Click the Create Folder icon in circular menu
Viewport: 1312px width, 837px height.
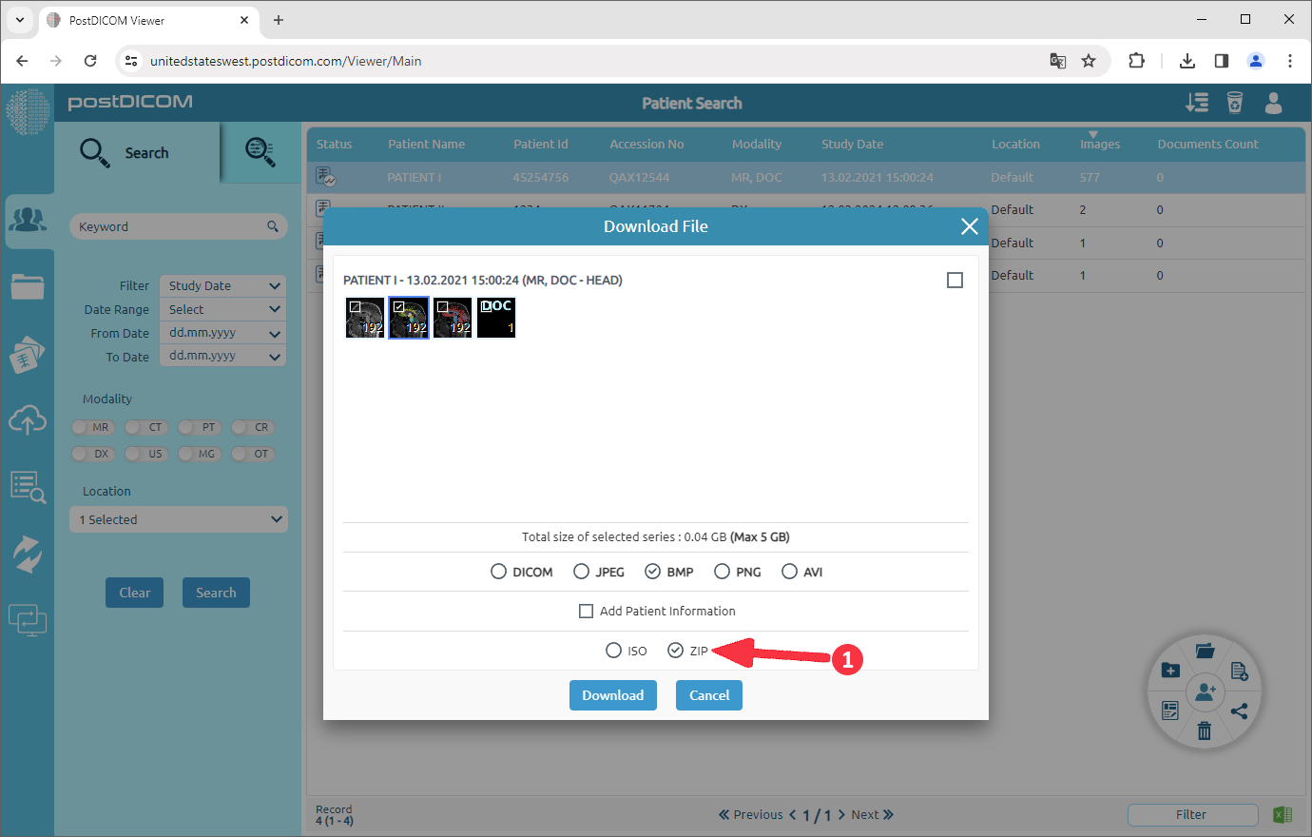point(1170,670)
